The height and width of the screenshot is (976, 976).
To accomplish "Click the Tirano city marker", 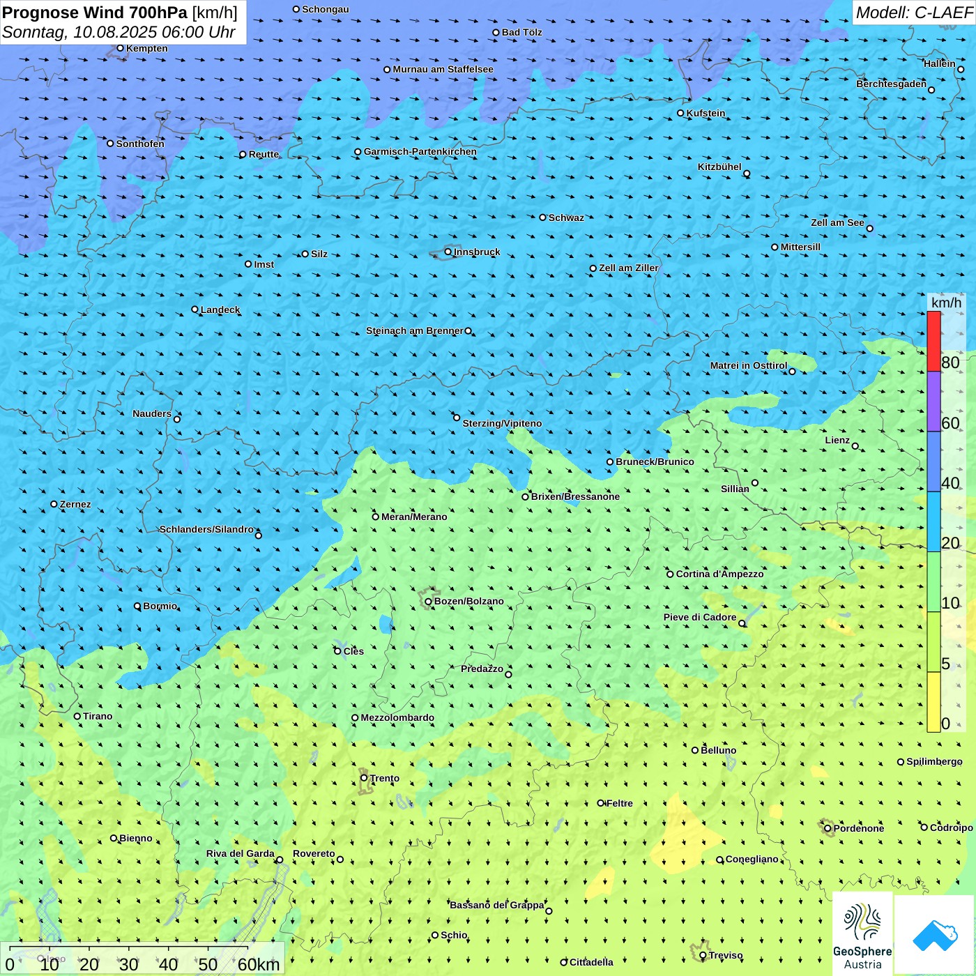I will point(77,716).
